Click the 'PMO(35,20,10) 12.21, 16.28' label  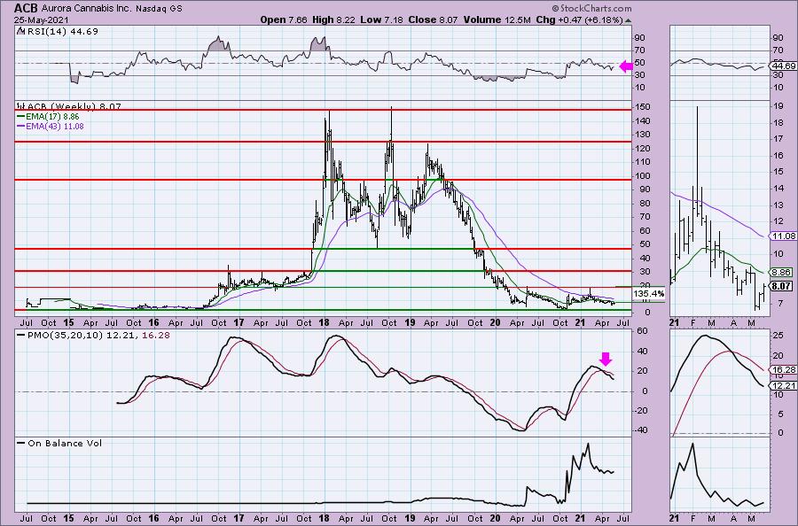coord(98,336)
